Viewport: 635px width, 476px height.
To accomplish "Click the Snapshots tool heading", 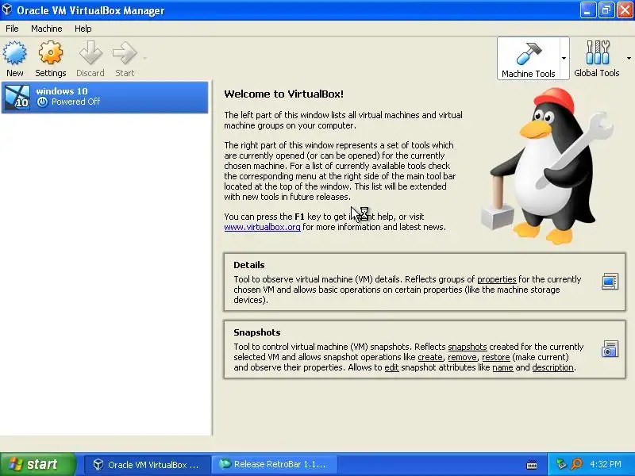I will click(x=256, y=332).
